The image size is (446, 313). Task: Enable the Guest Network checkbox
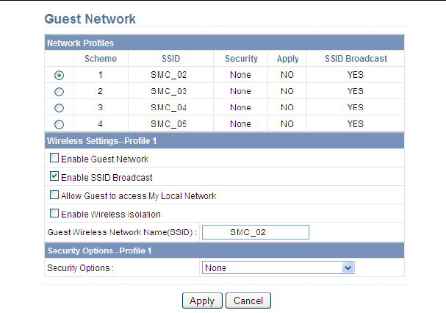tap(54, 158)
